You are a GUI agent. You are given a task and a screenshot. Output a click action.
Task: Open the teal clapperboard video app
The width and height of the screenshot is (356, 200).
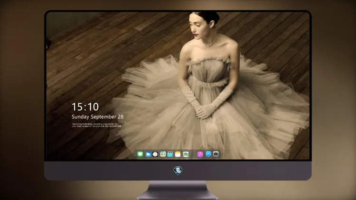(x=170, y=155)
